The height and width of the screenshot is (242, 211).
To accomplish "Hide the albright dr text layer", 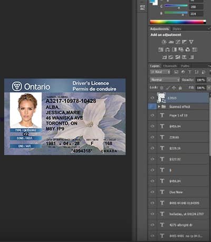I will [152, 225].
